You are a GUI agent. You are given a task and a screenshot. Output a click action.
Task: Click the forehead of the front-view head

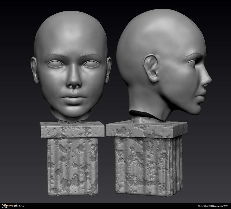click(x=71, y=39)
